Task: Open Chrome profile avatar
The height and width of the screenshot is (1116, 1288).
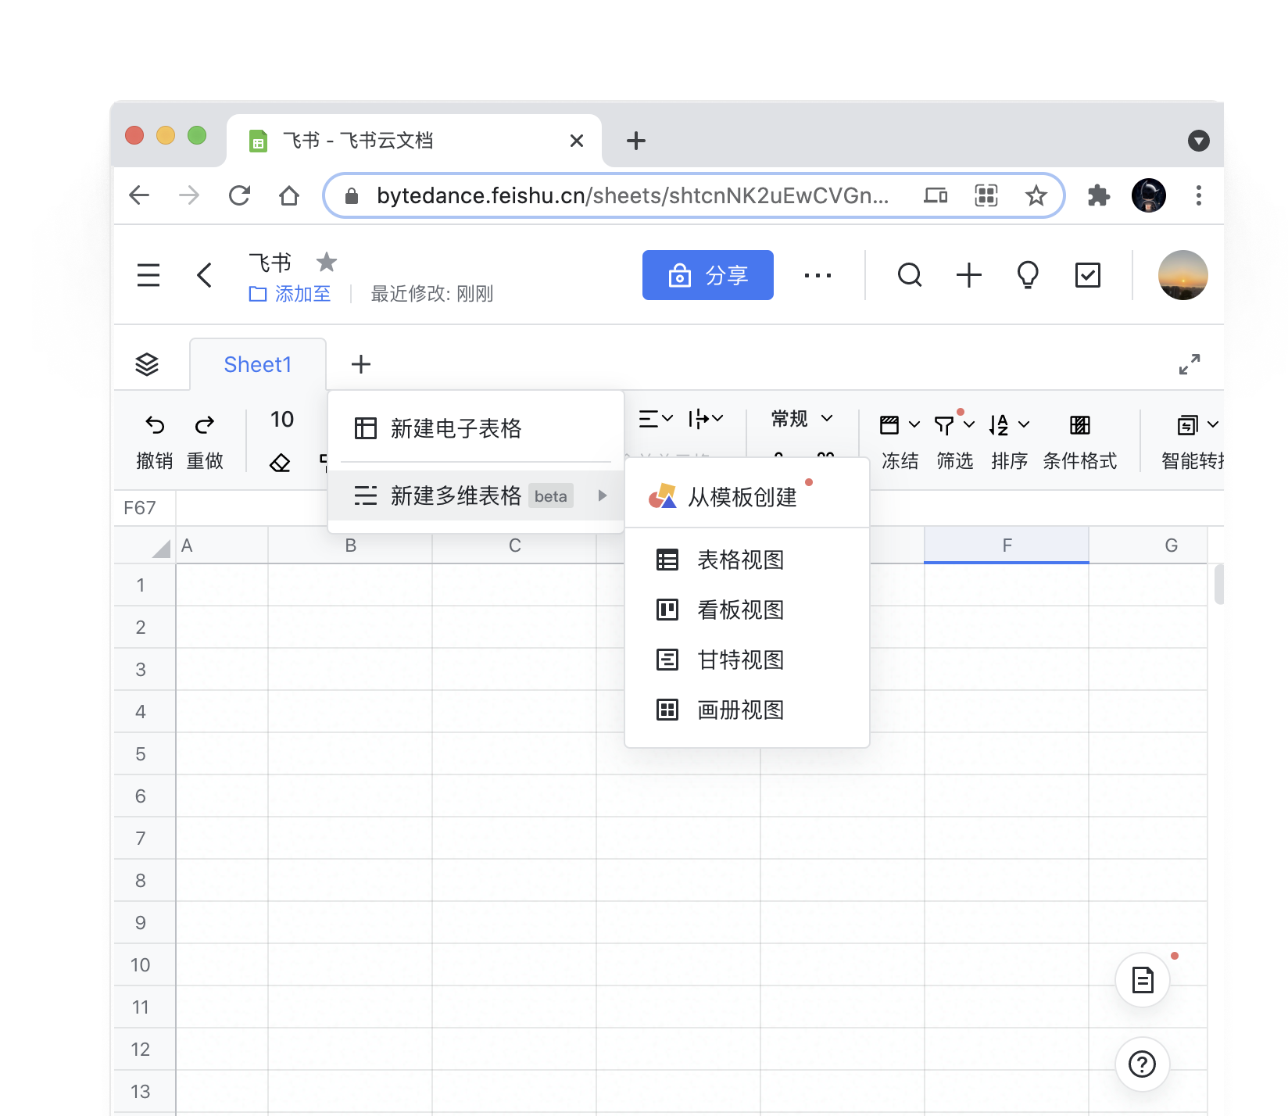Action: tap(1149, 195)
